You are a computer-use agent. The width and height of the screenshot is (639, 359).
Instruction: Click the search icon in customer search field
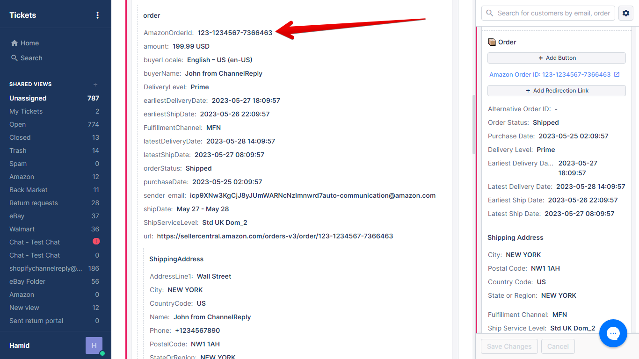(x=490, y=13)
